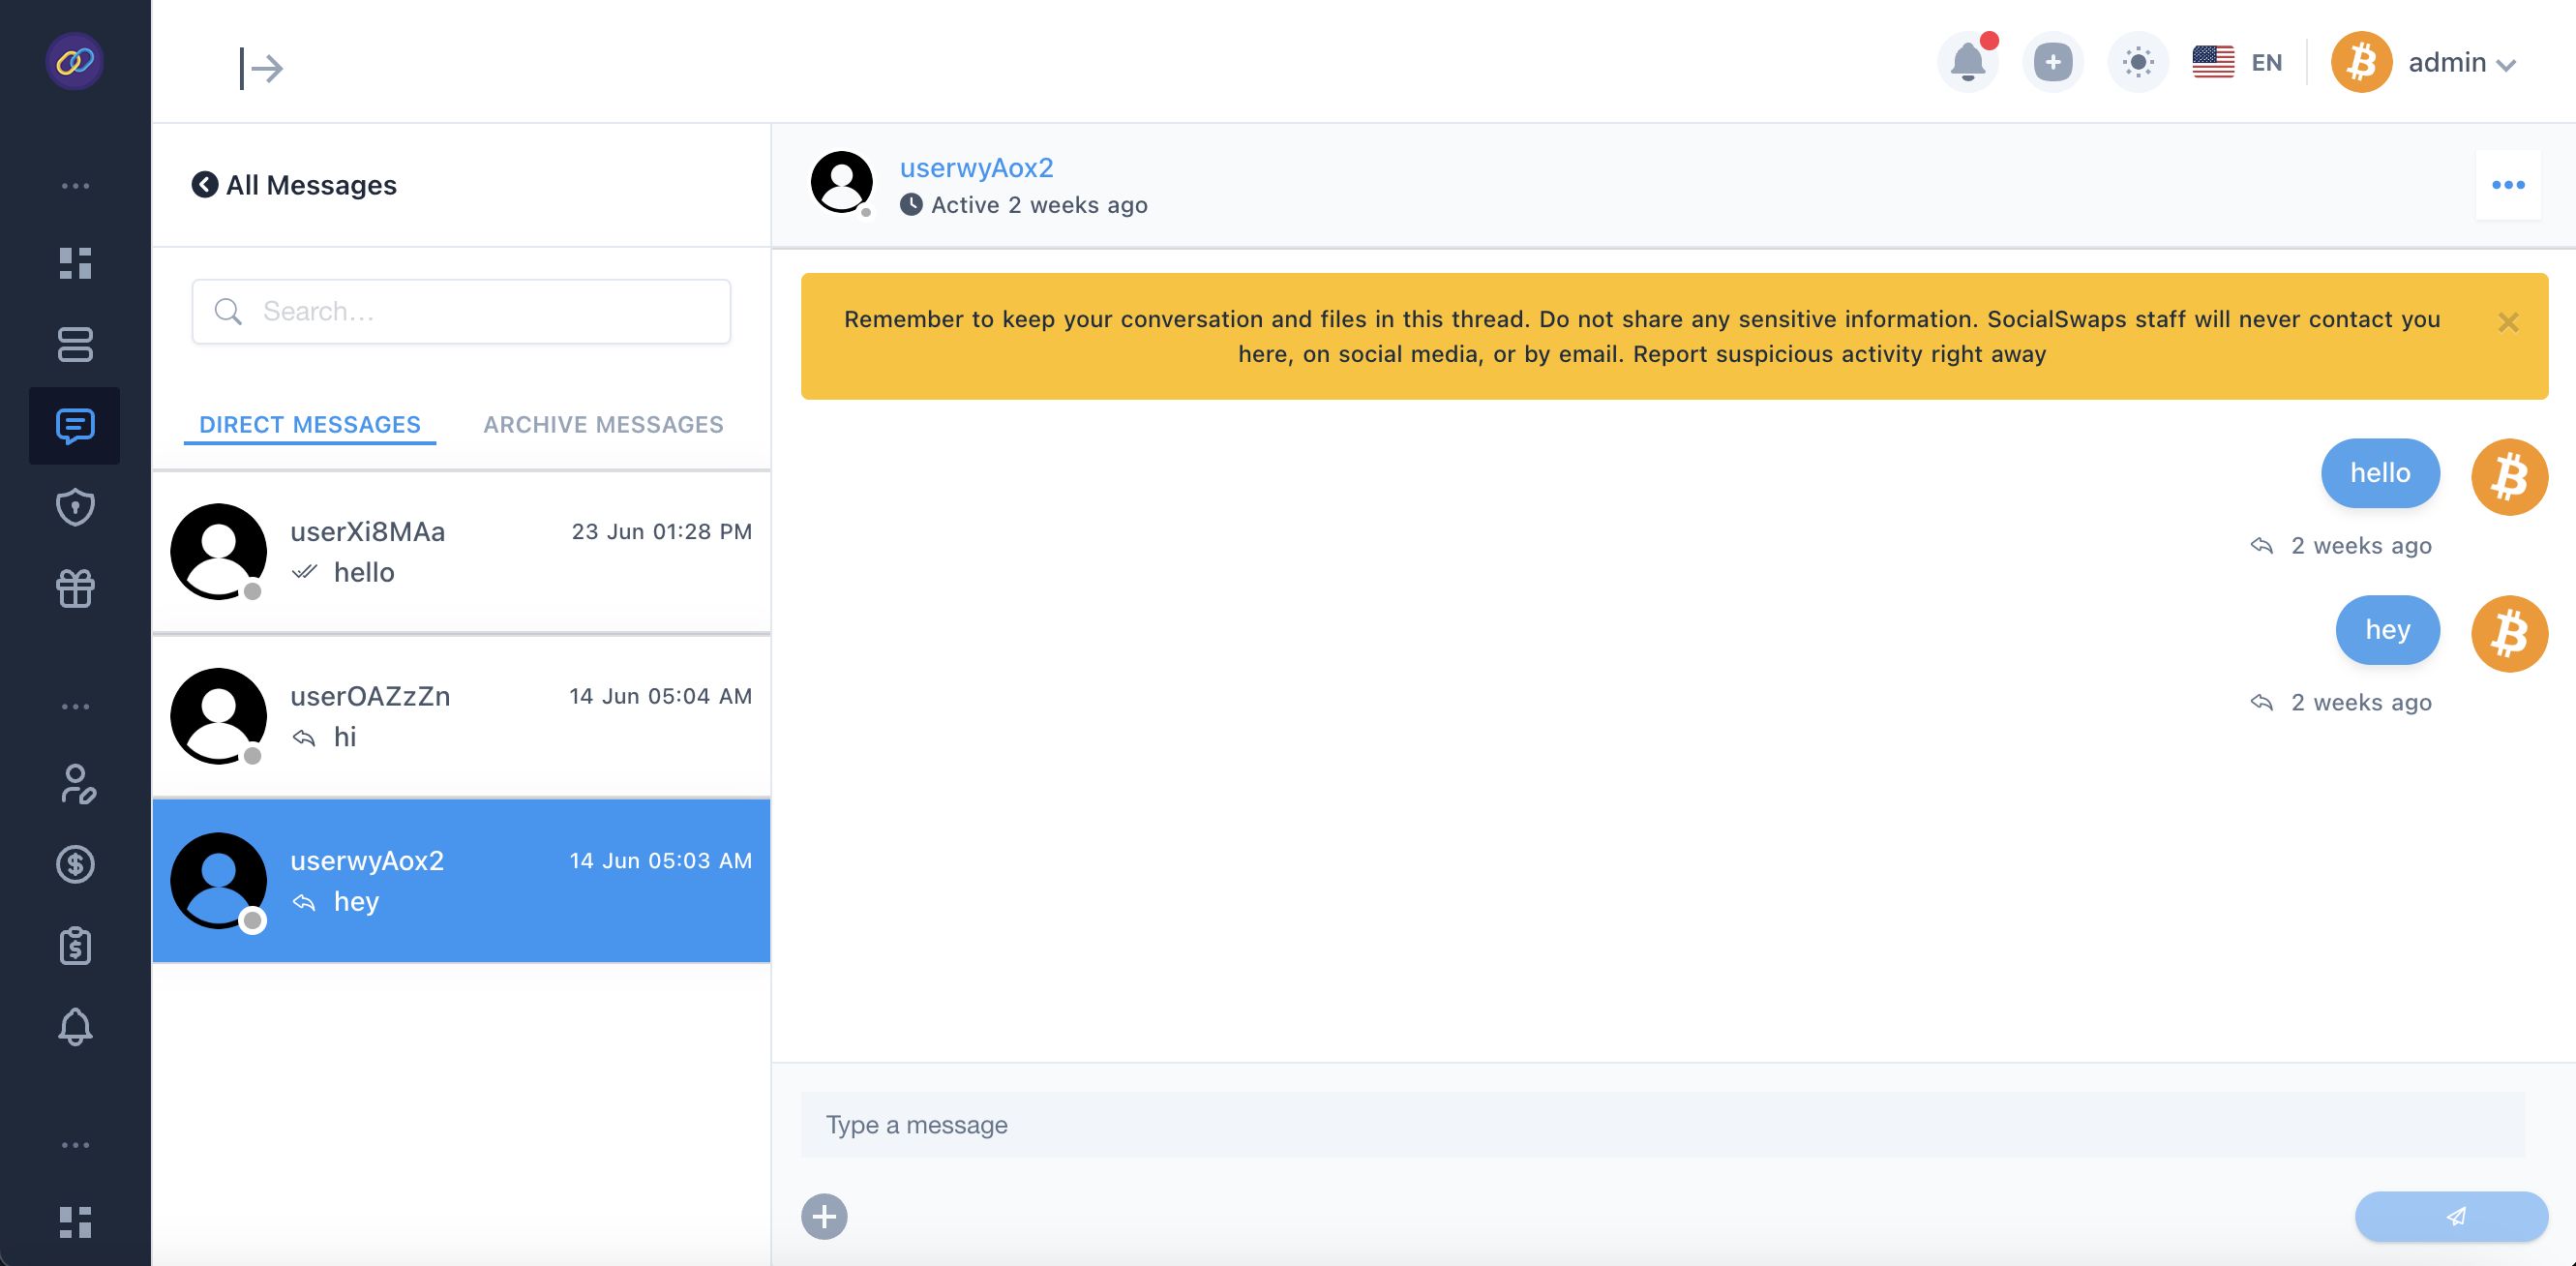This screenshot has width=2576, height=1266.
Task: Open the dashboard grid icon in sidebar
Action: [75, 263]
